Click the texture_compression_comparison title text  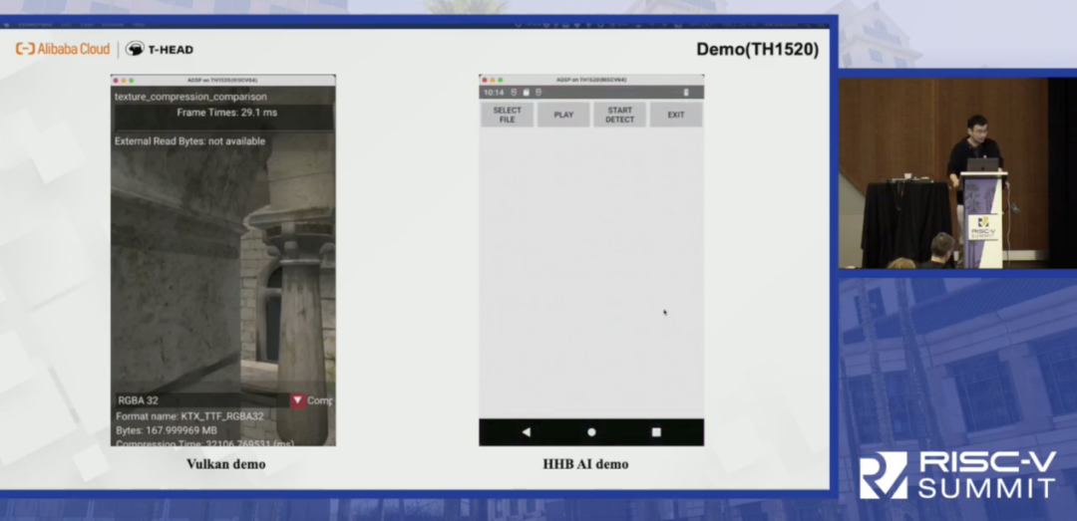coord(190,97)
